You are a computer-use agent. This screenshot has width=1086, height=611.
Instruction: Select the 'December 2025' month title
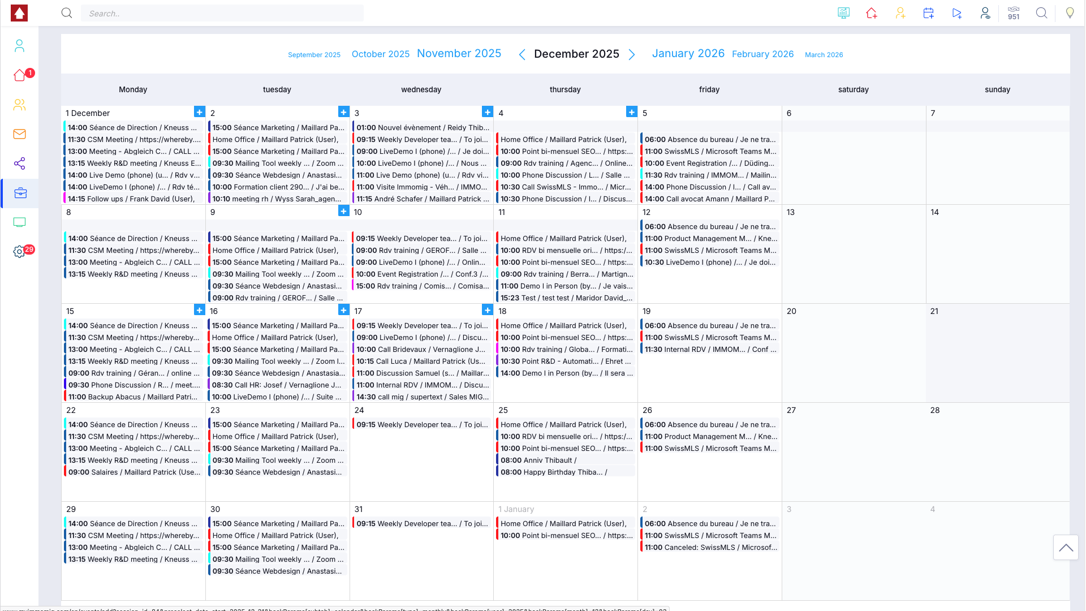point(576,54)
